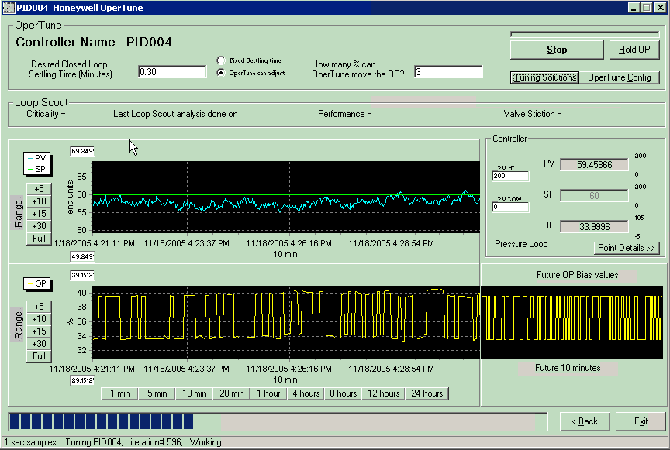Image resolution: width=670 pixels, height=450 pixels.
Task: Select OperTune can adjust radio option
Action: pyautogui.click(x=222, y=73)
